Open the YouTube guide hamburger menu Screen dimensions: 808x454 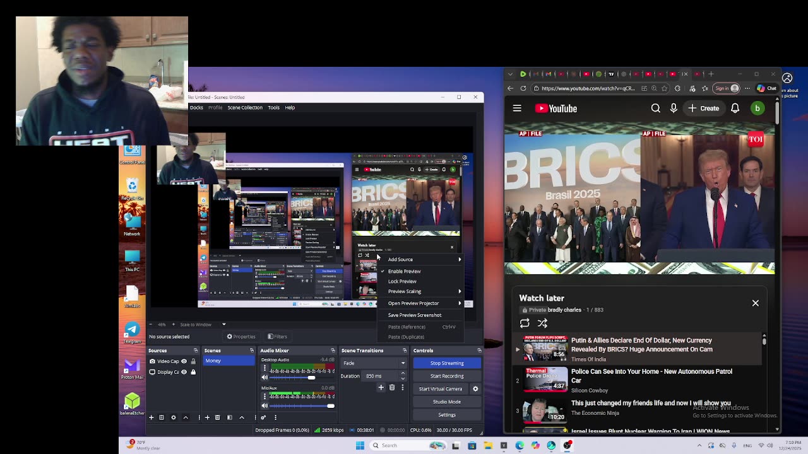(517, 108)
